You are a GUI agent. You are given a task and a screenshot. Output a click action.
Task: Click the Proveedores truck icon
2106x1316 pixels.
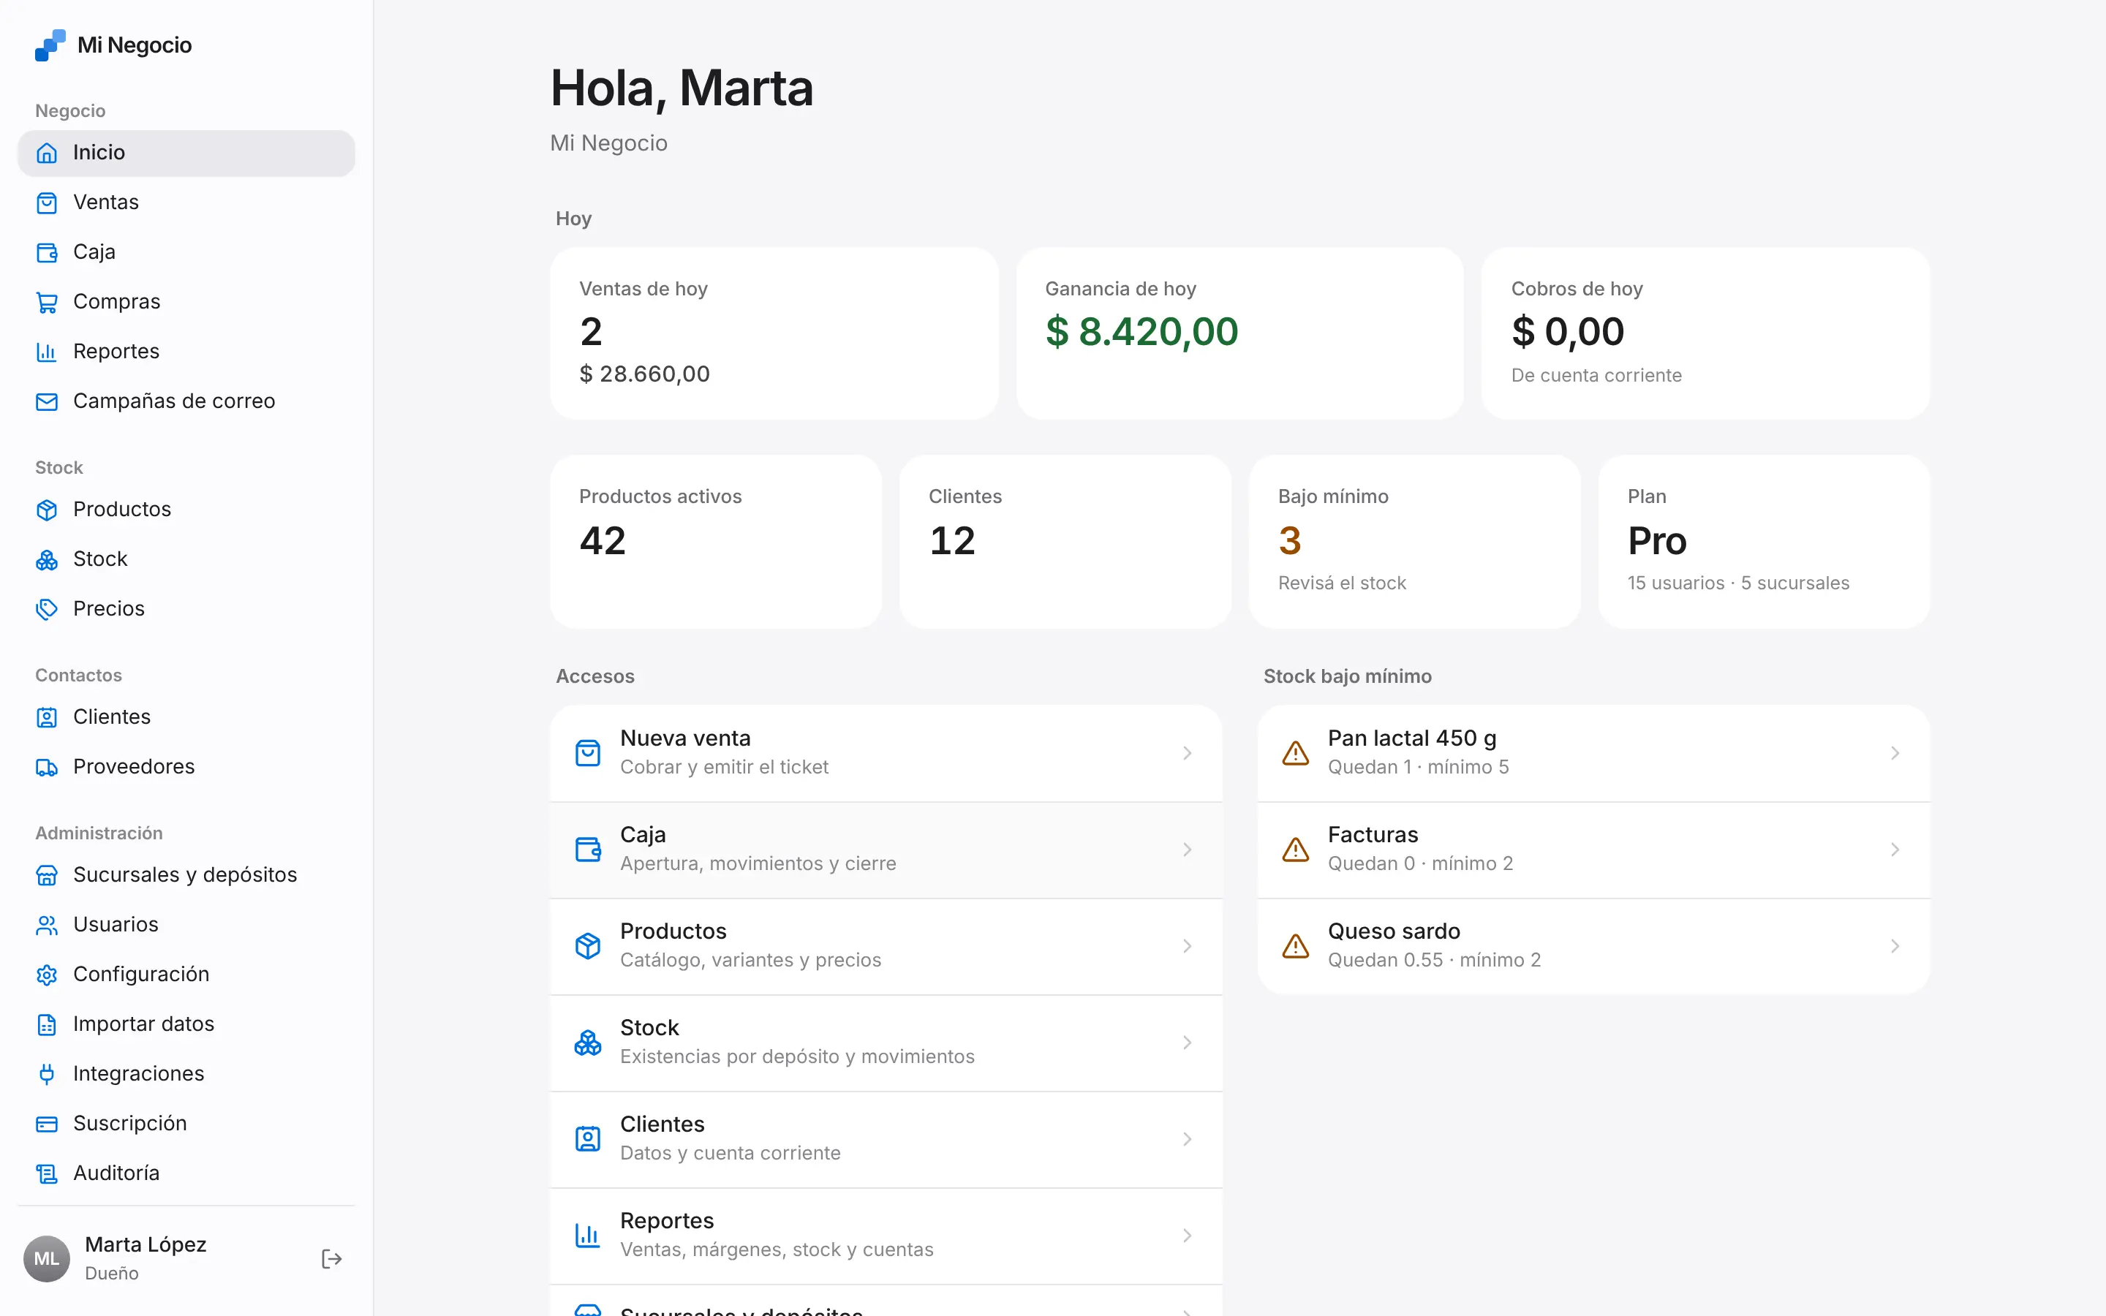tap(47, 767)
